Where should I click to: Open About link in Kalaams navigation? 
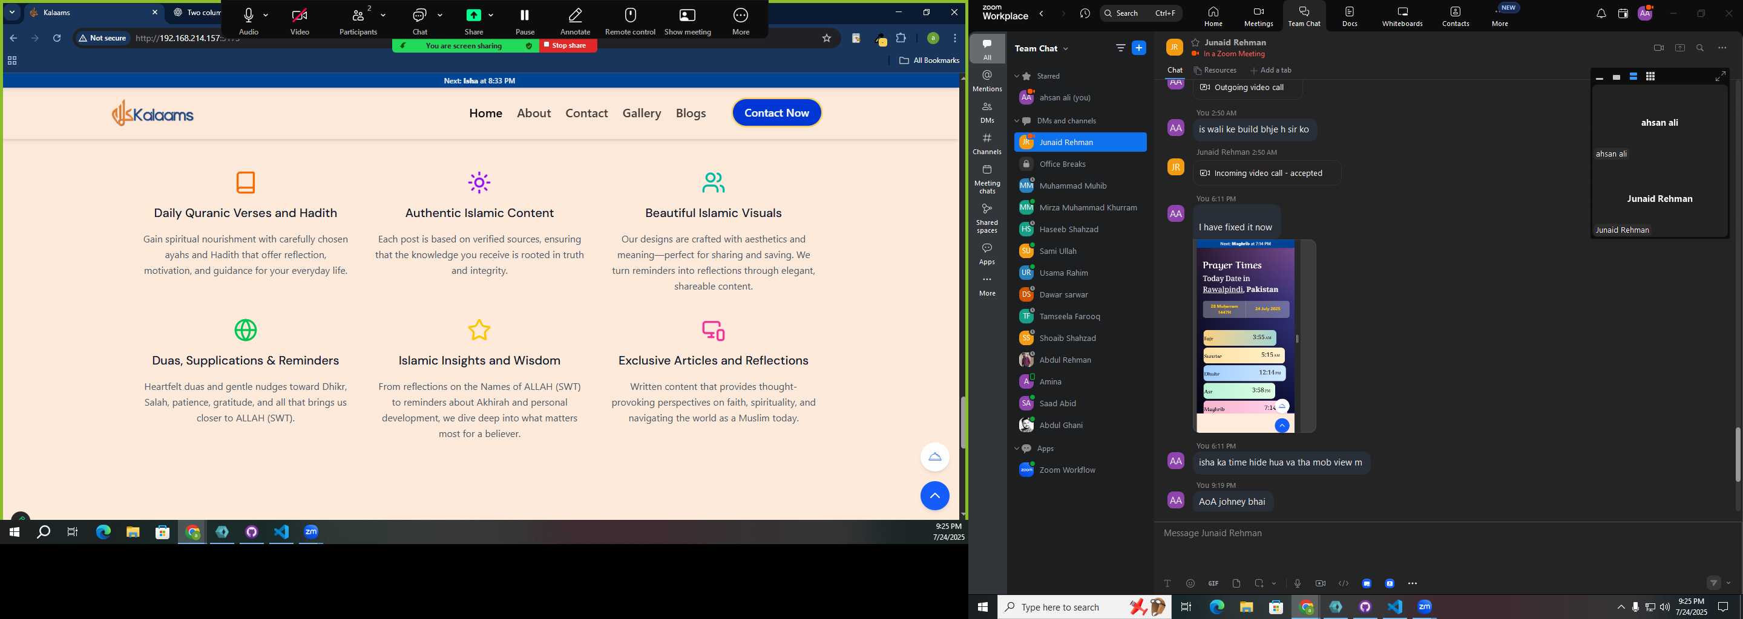534,113
